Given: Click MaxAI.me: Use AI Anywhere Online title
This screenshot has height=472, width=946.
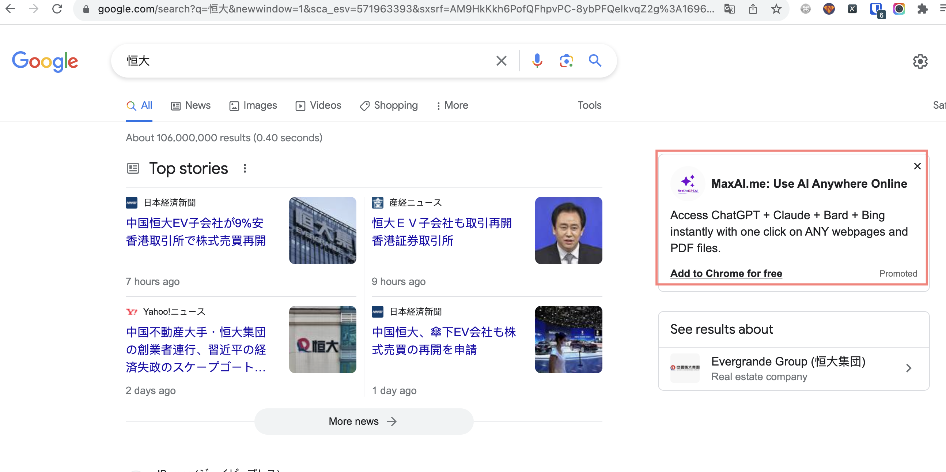Looking at the screenshot, I should coord(809,183).
